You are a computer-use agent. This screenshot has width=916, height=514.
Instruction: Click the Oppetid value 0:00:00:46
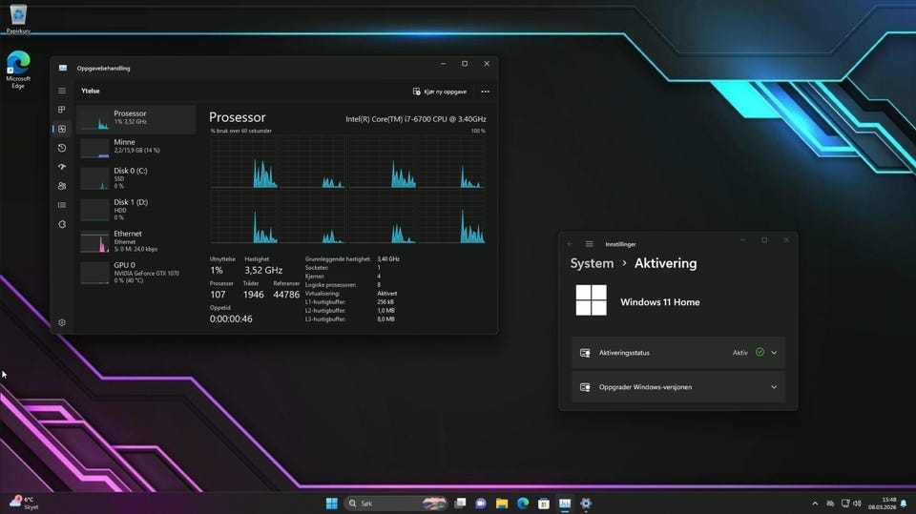pos(231,319)
